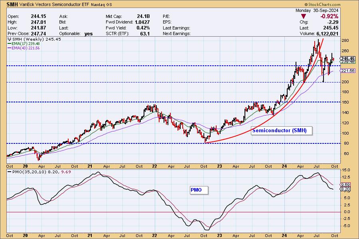Click the 'Last Earnings:' label
359x239 pixels.
tap(177, 28)
